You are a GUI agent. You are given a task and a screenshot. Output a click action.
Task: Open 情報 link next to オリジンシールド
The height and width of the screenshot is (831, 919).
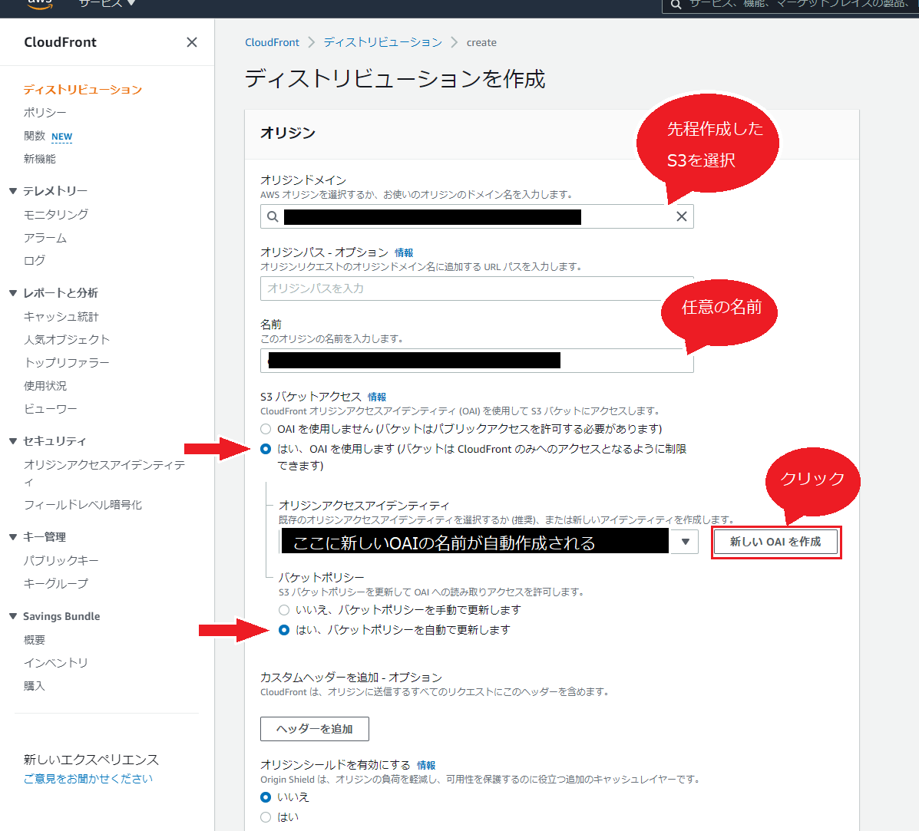426,766
